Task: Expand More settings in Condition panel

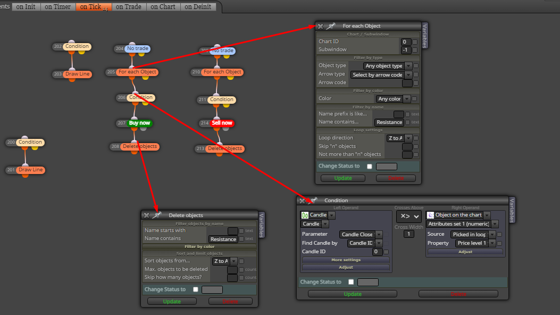Action: [346, 260]
